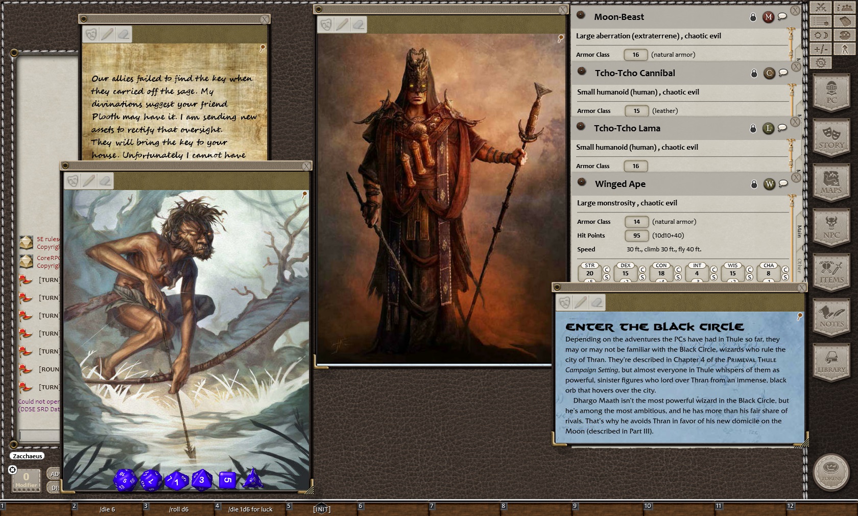Pick the blue d20 die

tap(125, 480)
